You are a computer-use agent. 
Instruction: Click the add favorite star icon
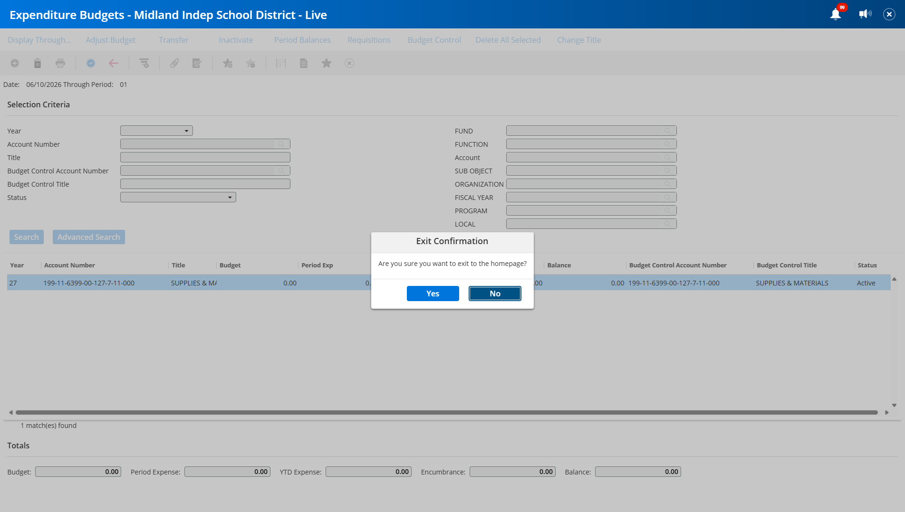tap(228, 63)
